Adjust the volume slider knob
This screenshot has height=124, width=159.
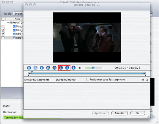[93, 68]
